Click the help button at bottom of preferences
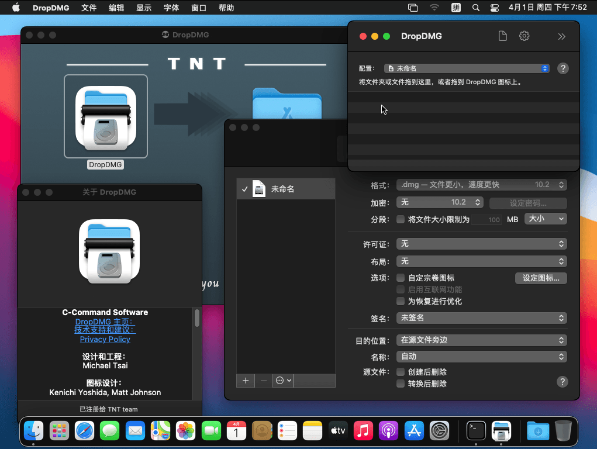 click(x=563, y=382)
